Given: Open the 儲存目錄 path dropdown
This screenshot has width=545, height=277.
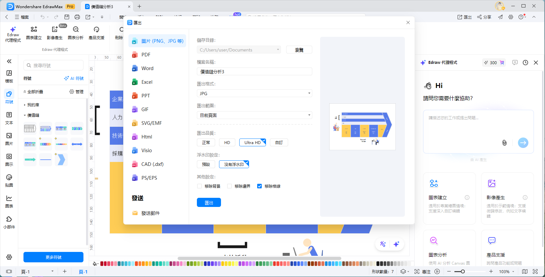Looking at the screenshot, I should (x=239, y=50).
